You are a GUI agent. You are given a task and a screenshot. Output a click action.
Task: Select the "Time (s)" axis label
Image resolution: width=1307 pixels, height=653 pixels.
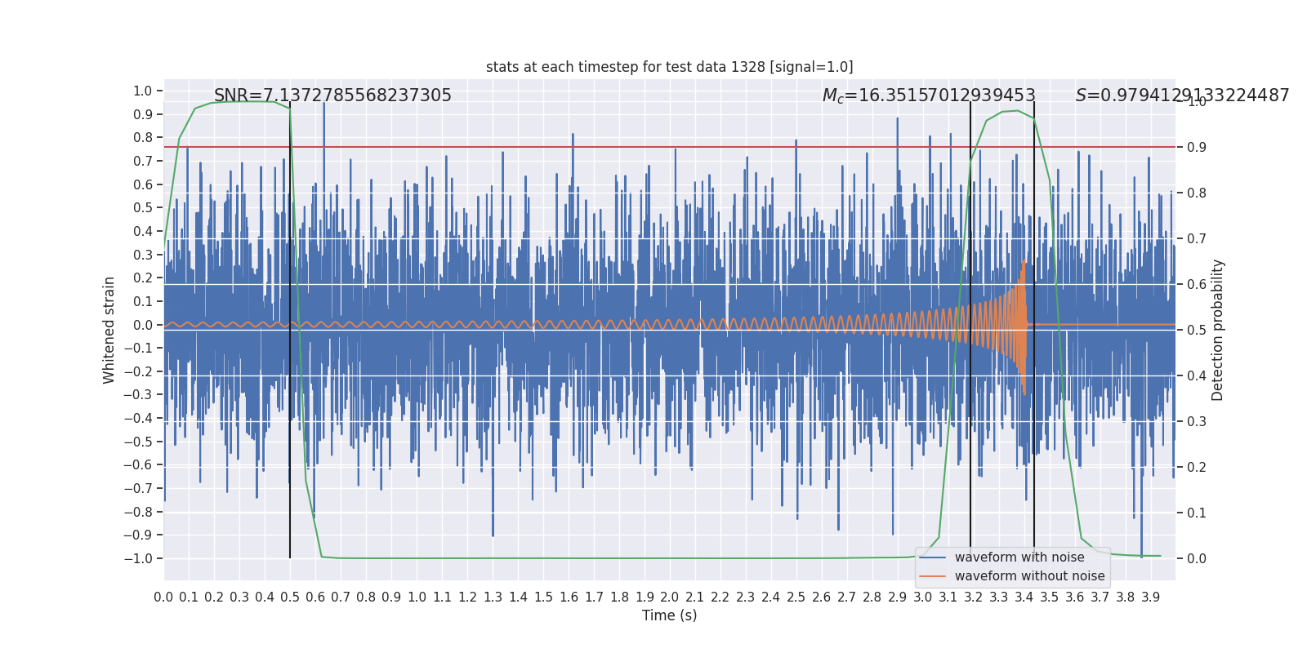pos(669,615)
